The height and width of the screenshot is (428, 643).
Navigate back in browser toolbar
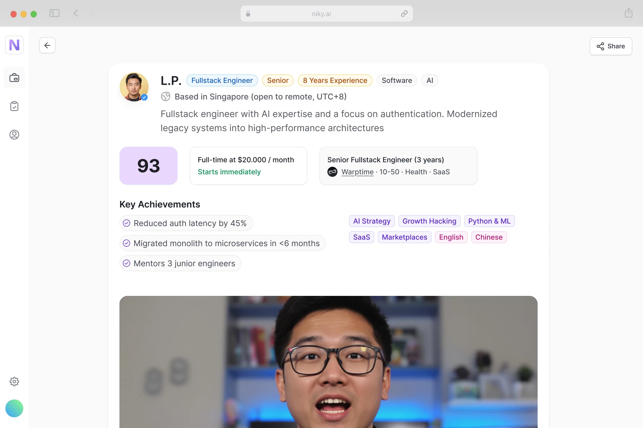[x=76, y=13]
